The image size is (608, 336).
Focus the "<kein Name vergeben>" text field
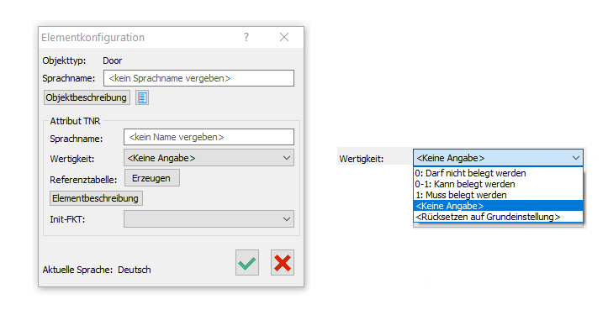tap(209, 137)
